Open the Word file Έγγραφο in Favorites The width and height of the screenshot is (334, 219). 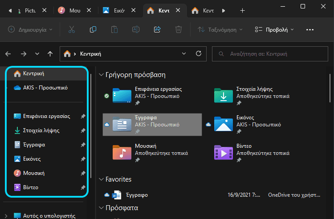pyautogui.click(x=212, y=195)
